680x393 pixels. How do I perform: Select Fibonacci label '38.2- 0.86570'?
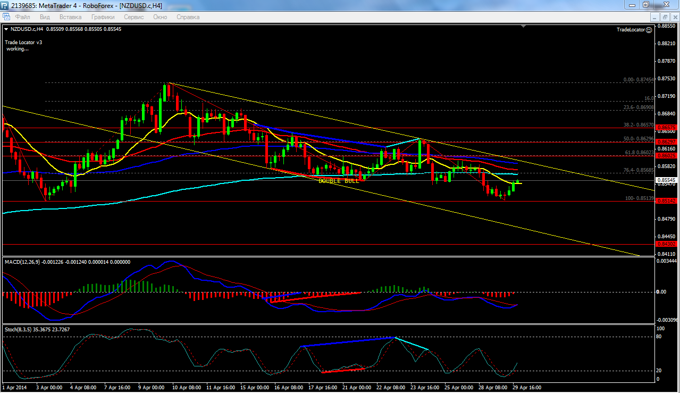coord(639,124)
